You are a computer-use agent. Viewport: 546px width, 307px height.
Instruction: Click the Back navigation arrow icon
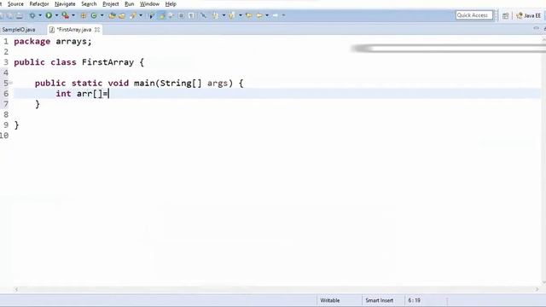point(259,15)
